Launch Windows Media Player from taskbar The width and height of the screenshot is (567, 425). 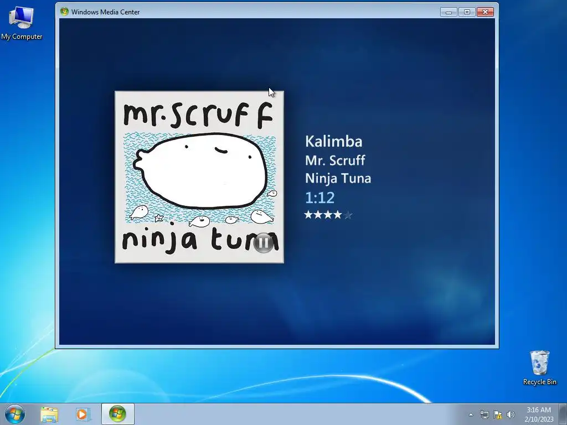click(x=83, y=414)
